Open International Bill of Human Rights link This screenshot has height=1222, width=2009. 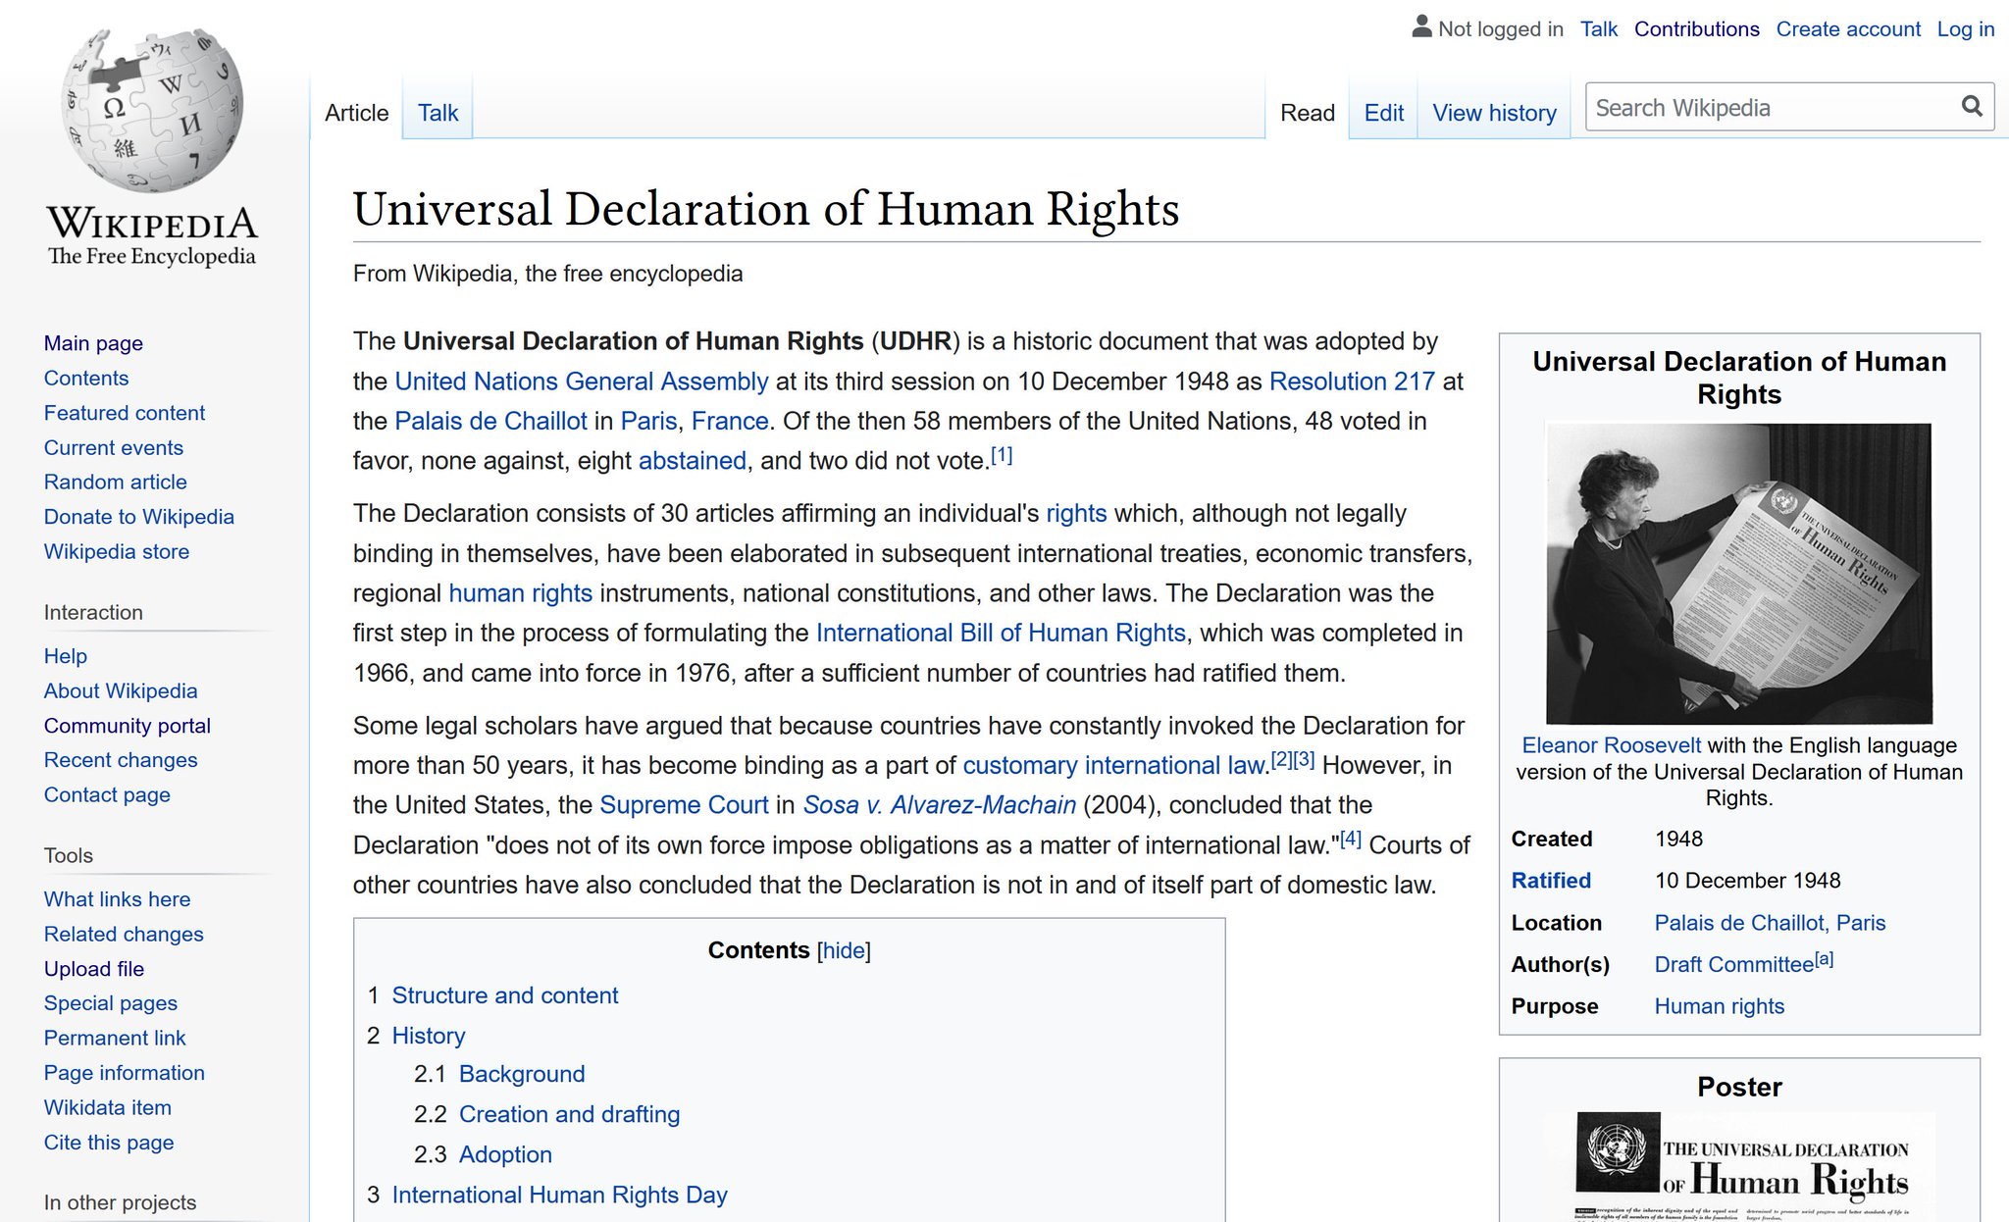(x=1001, y=633)
